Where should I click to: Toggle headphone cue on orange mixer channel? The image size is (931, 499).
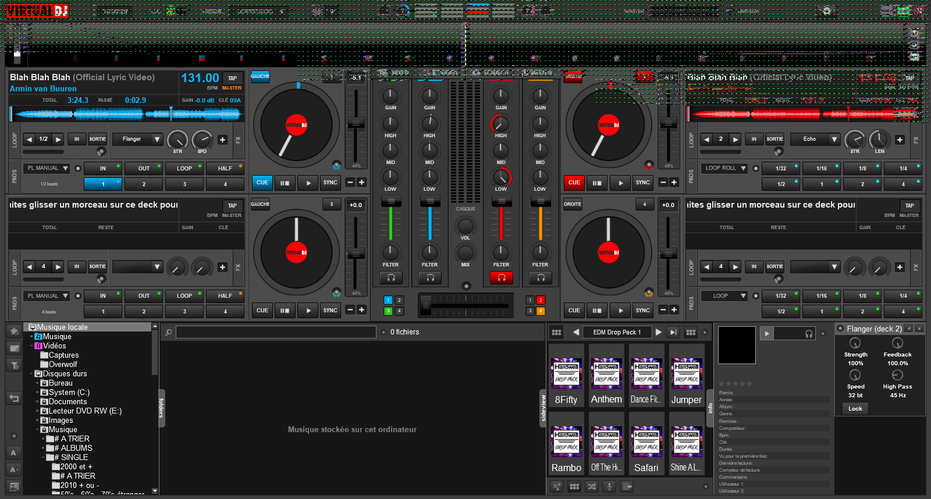point(541,278)
